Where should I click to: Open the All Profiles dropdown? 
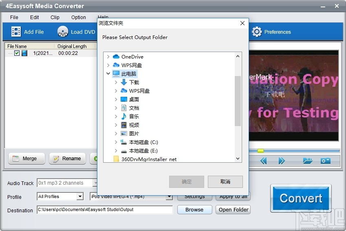[x=80, y=196]
